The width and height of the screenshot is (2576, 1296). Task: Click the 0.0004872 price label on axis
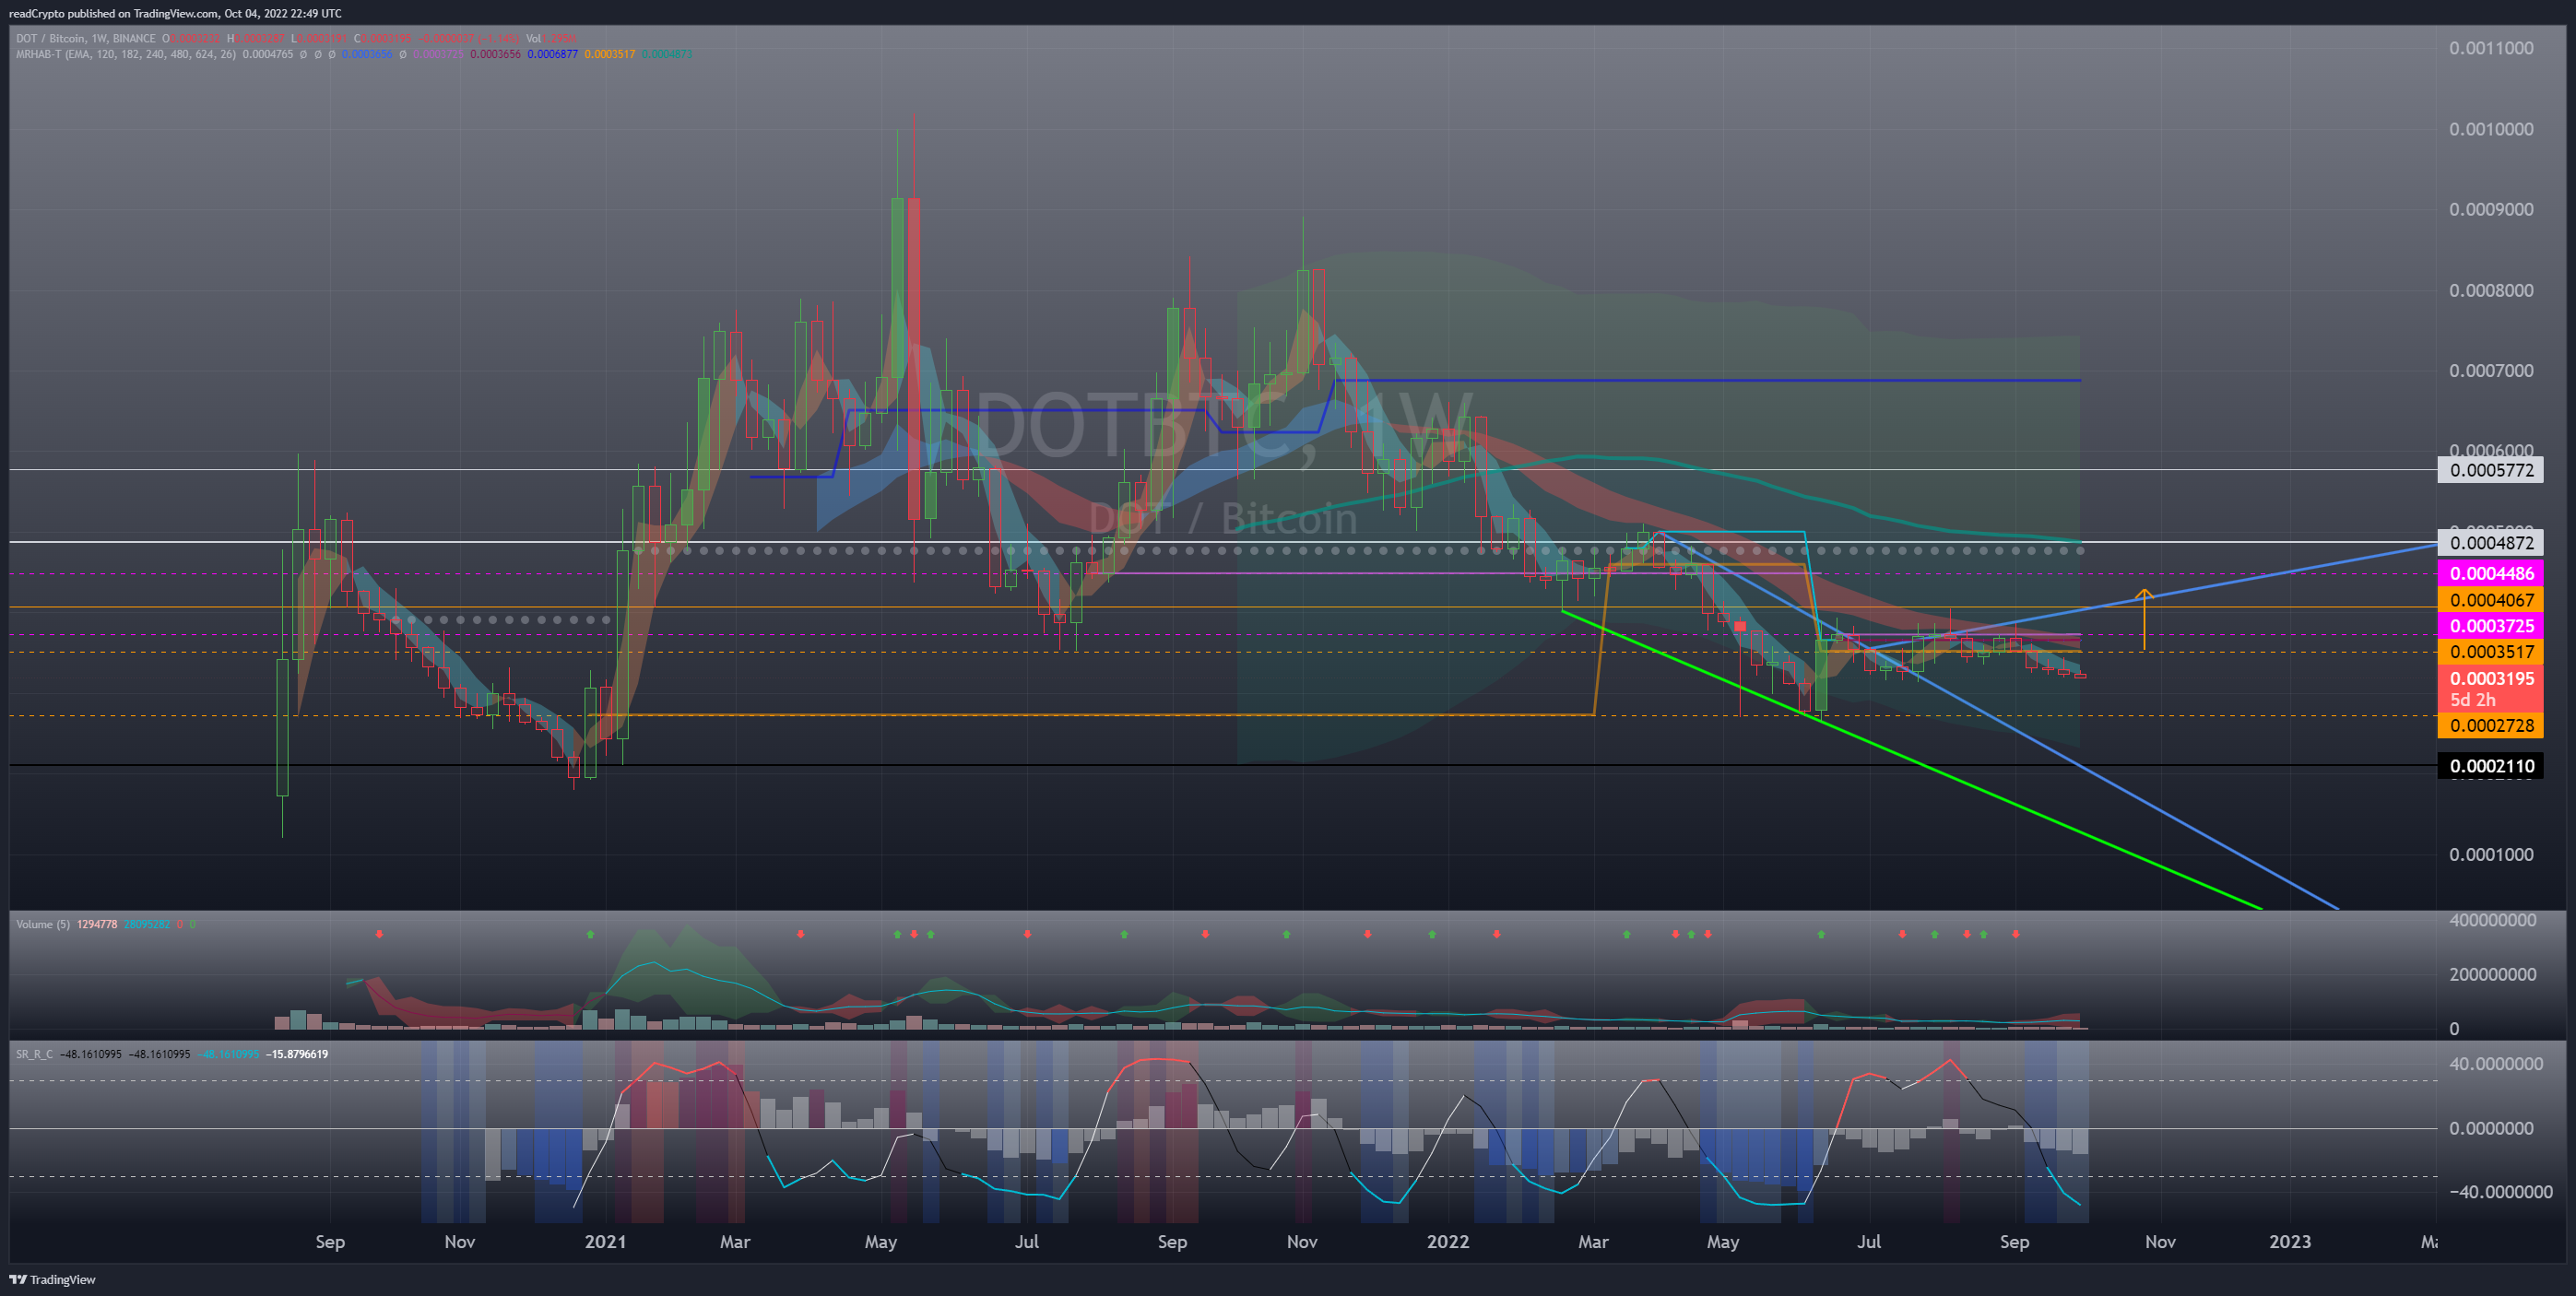(2490, 543)
